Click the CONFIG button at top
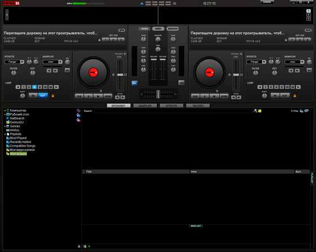This screenshot has width=316, height=252. [267, 2]
